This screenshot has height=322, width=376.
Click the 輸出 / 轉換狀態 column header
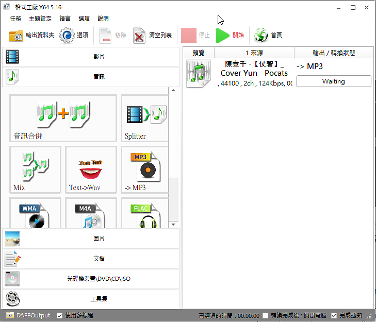click(334, 53)
